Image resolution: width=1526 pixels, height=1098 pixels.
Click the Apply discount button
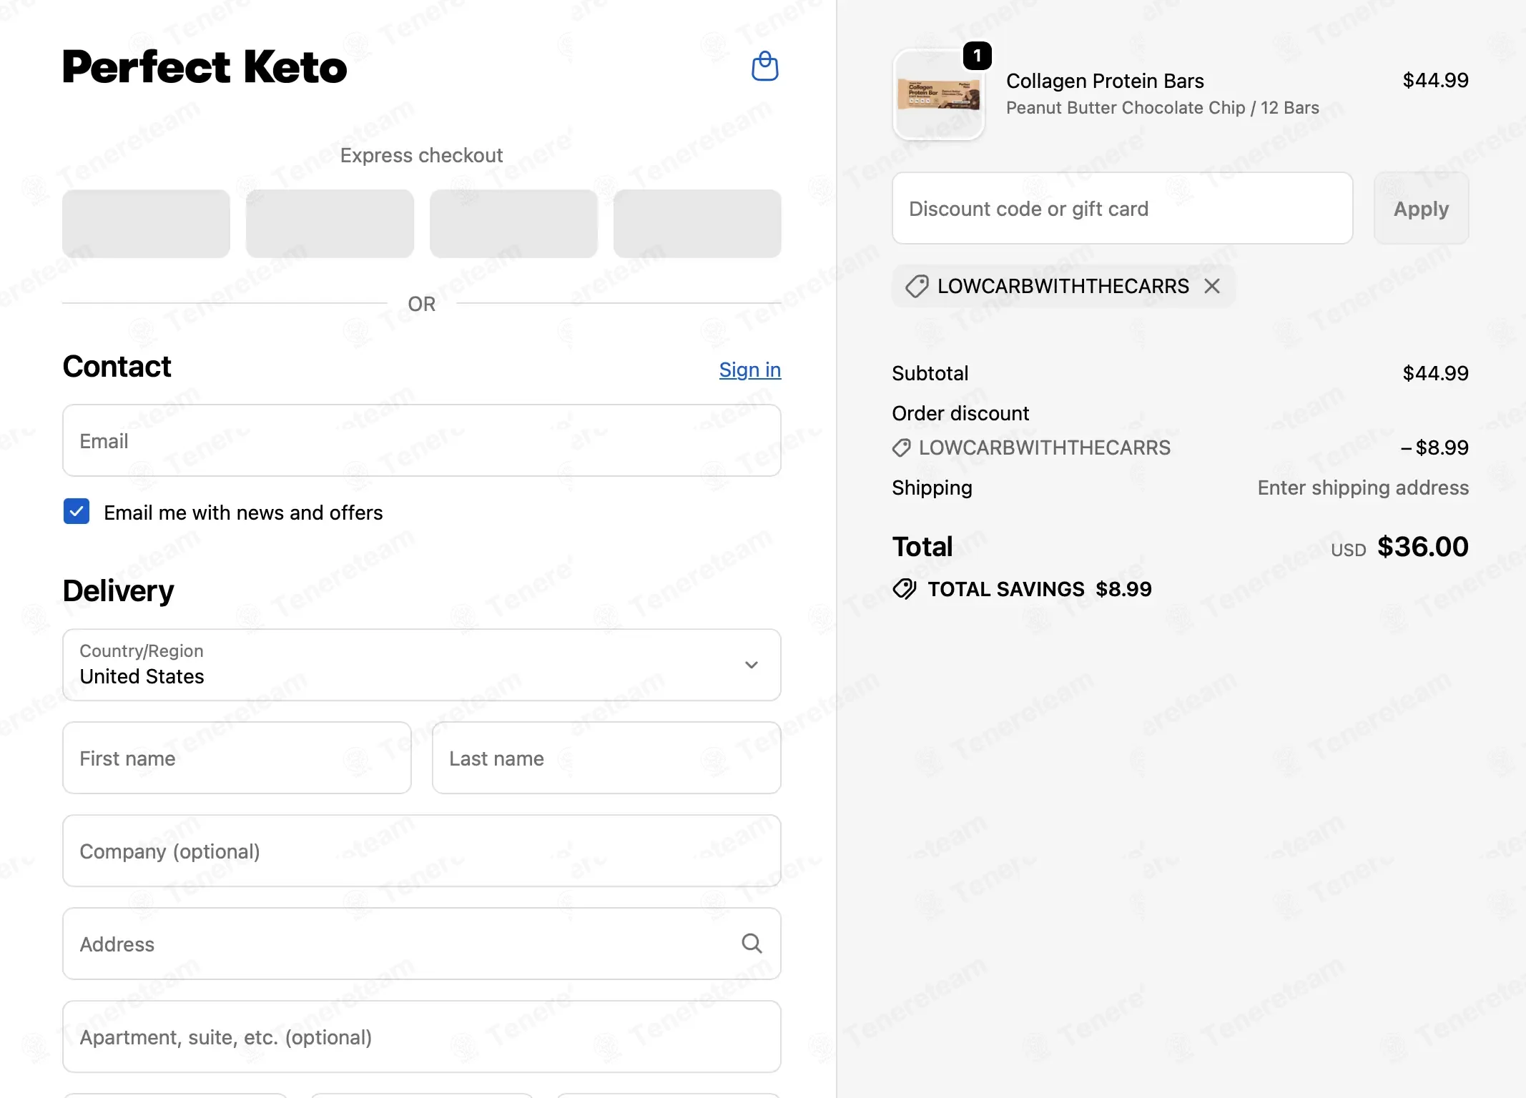click(1421, 209)
